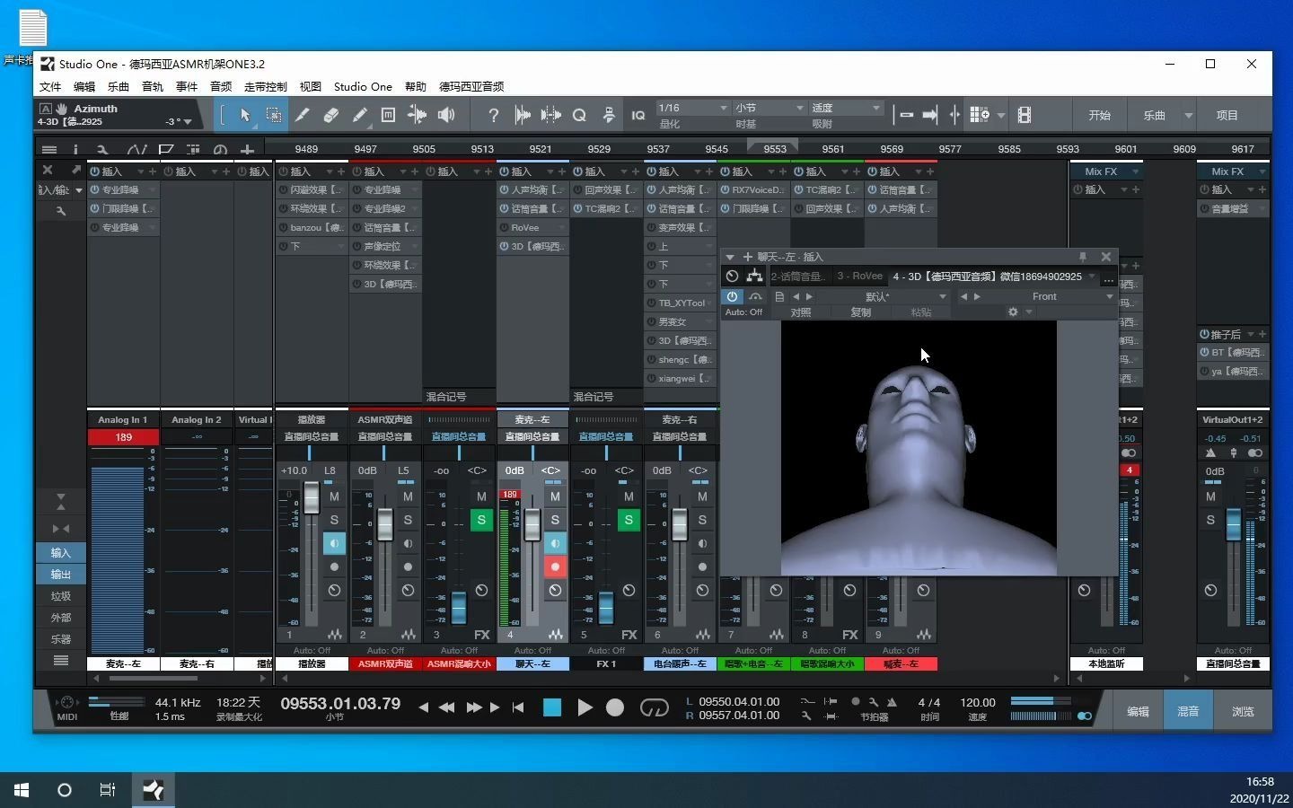Disable solo on channel 3 ASMR混响大小
This screenshot has height=808, width=1293.
(481, 520)
